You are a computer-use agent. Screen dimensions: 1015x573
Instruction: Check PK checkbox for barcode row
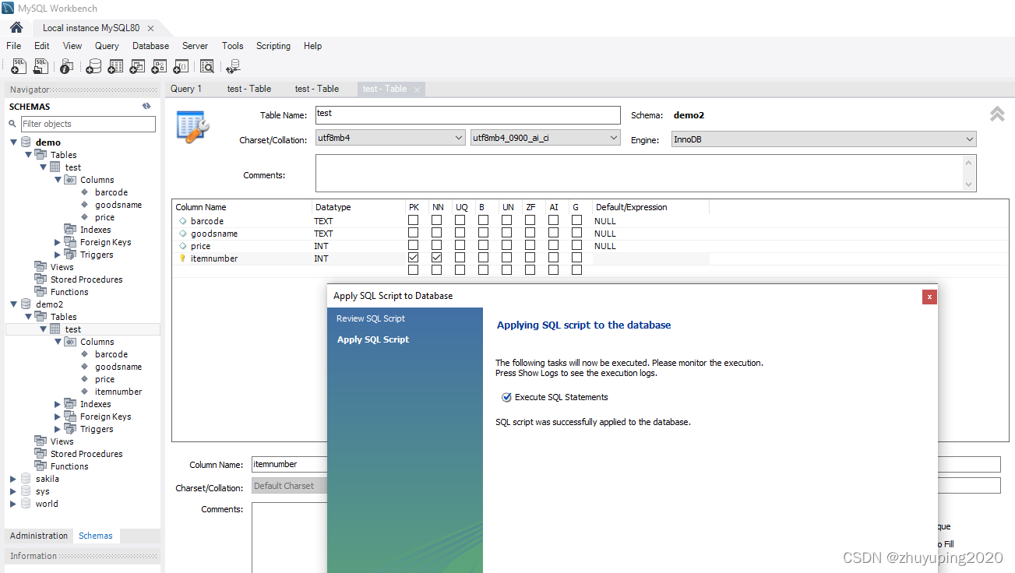[413, 220]
